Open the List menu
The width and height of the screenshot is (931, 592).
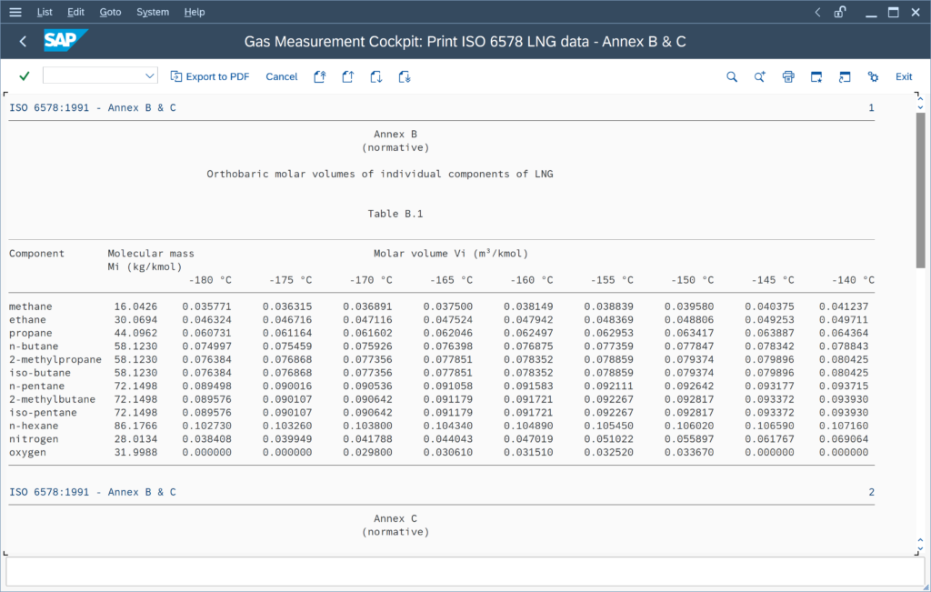point(45,12)
